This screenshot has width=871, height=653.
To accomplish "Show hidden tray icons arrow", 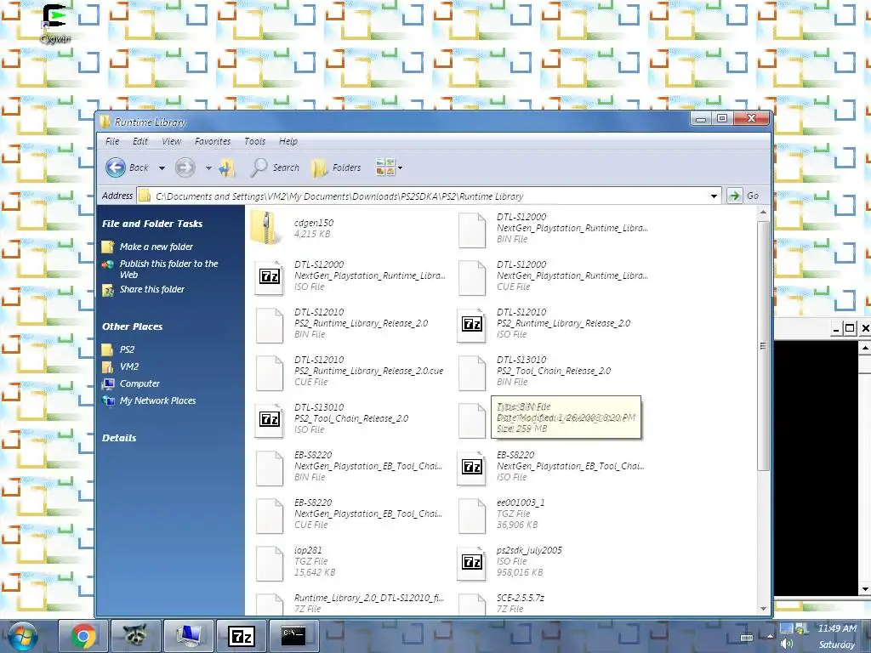I will [770, 636].
